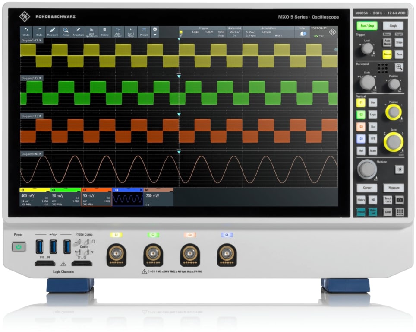Screen dimensions: 416x332
Task: Push the apps grid button
Action: pos(400,212)
